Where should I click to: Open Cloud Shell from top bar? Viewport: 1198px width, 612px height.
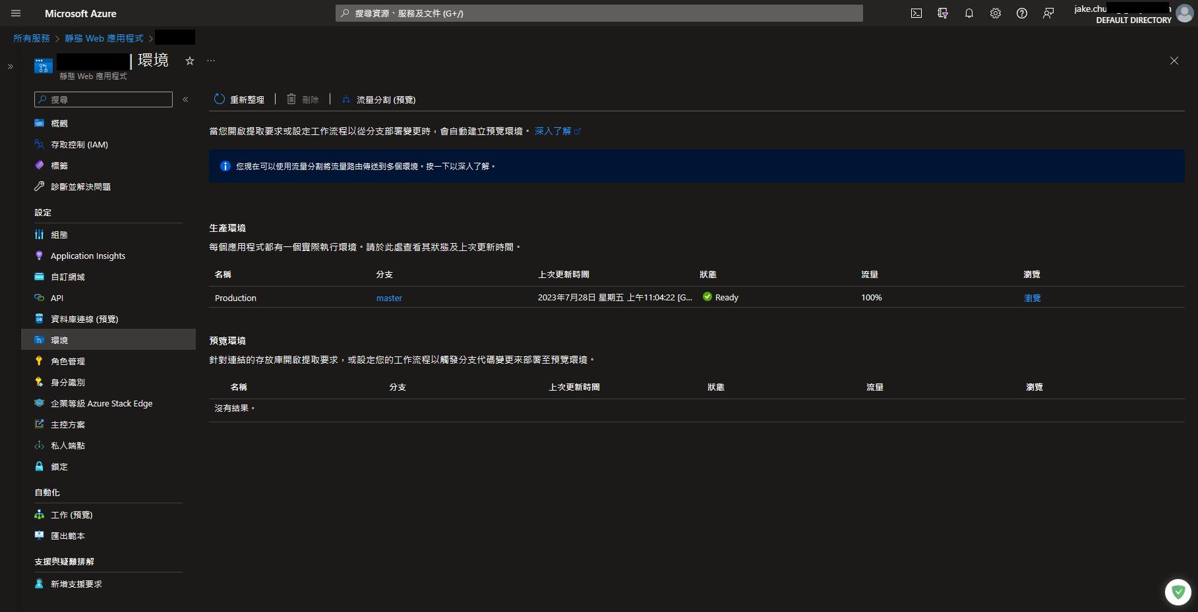pos(916,13)
